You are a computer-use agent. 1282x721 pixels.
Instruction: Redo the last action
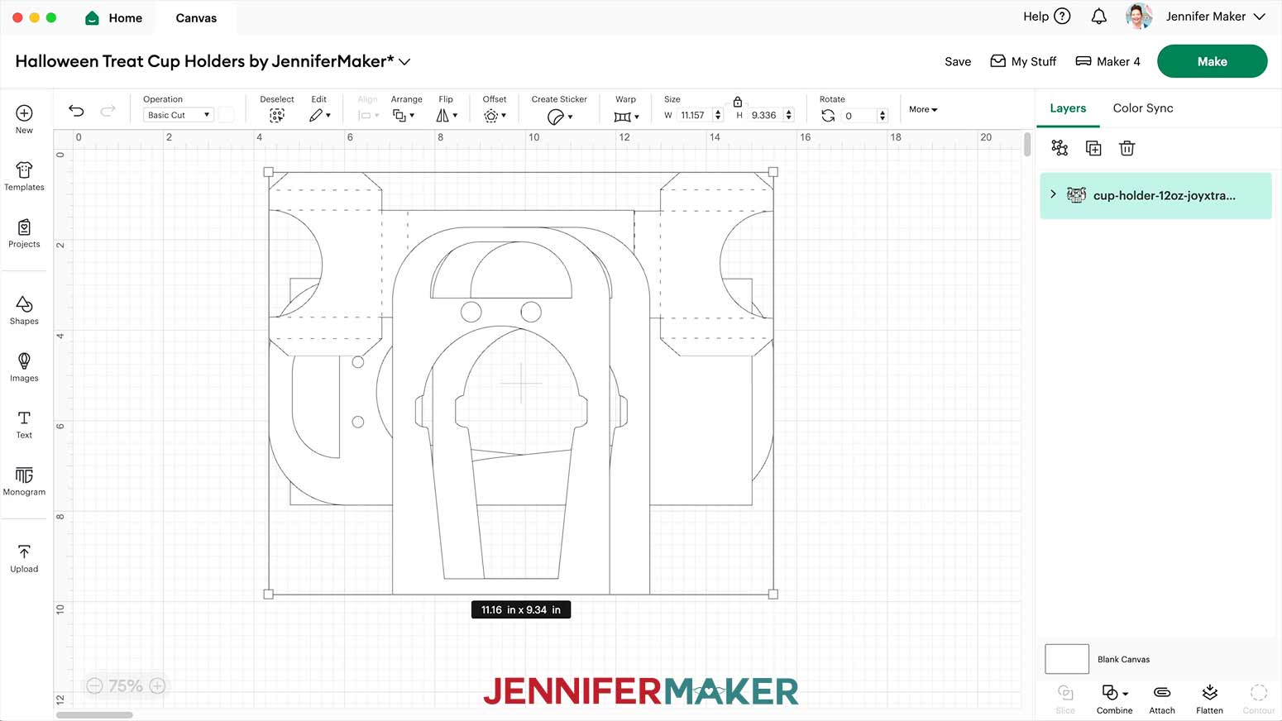tap(108, 110)
